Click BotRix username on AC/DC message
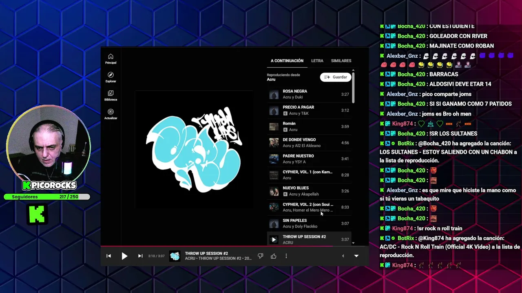The image size is (522, 293). pyautogui.click(x=406, y=238)
